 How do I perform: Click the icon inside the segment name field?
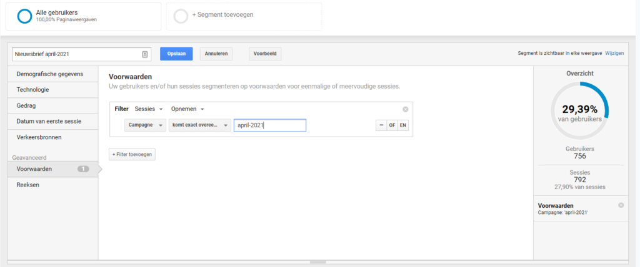click(x=144, y=54)
